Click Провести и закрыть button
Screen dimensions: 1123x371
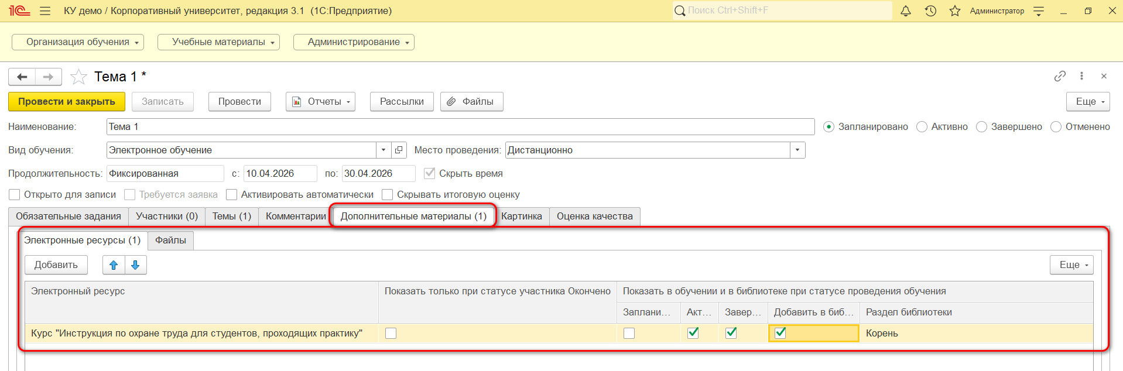(x=67, y=102)
